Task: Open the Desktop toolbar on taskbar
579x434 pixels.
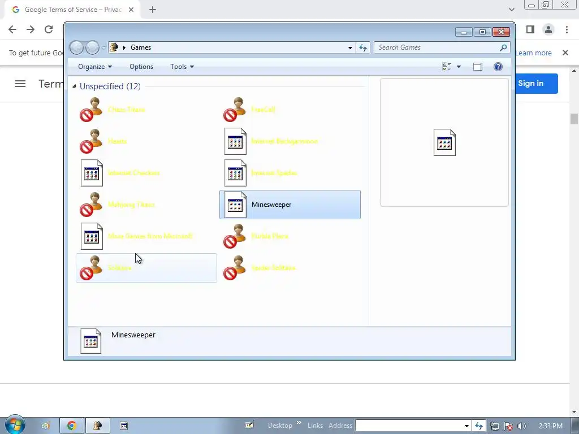Action: pos(280,426)
